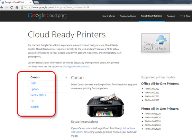
Task: Click the Photo All-In-One Printers heading
Action: (x=160, y=109)
